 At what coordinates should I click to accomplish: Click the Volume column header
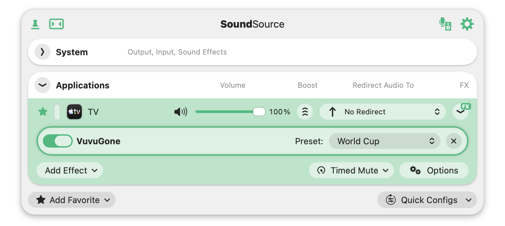pos(233,85)
